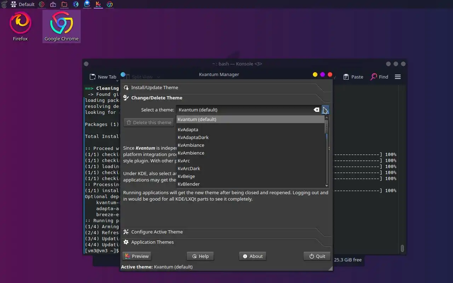The height and width of the screenshot is (283, 453).
Task: Pick KvBlender in the theme dropdown
Action: tap(250, 184)
